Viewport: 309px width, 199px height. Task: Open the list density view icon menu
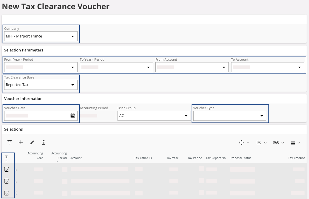click(295, 142)
